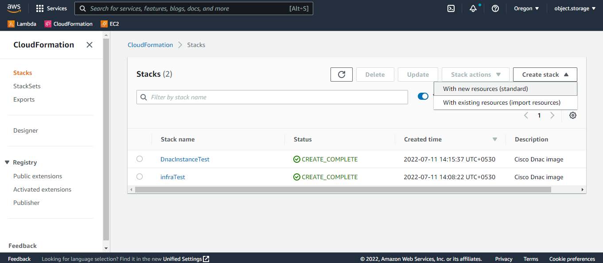Click the Filter by stack name field
Screen dimensions: 603x263
[x=272, y=97]
